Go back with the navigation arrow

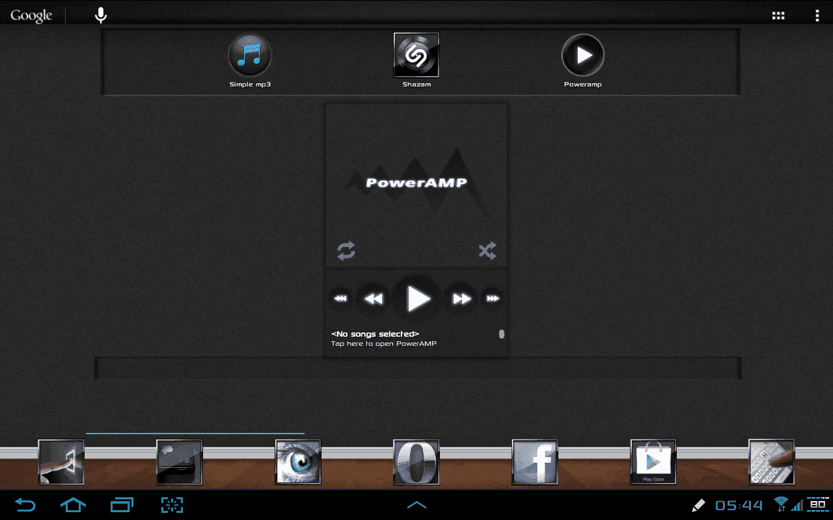click(25, 504)
